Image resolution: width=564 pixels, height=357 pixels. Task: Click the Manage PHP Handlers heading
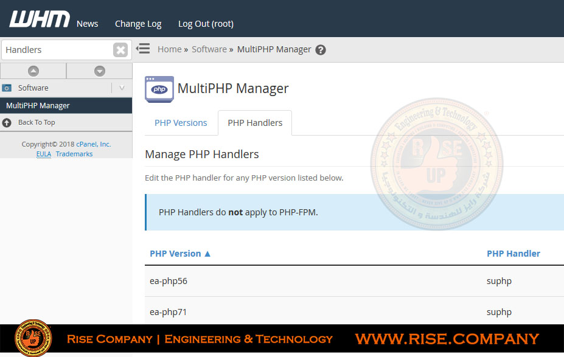[202, 154]
